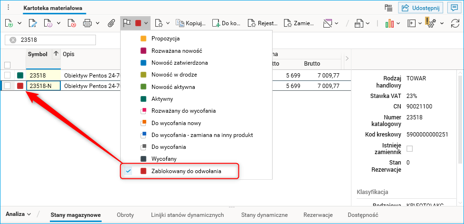Tick the checkbox for row 23518
Viewport: 464px width, 224px height.
(x=8, y=75)
